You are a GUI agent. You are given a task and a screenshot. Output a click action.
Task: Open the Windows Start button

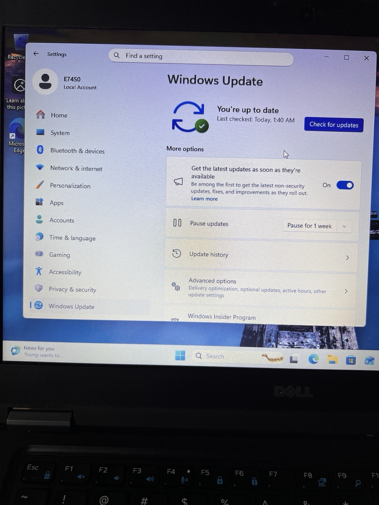[180, 355]
